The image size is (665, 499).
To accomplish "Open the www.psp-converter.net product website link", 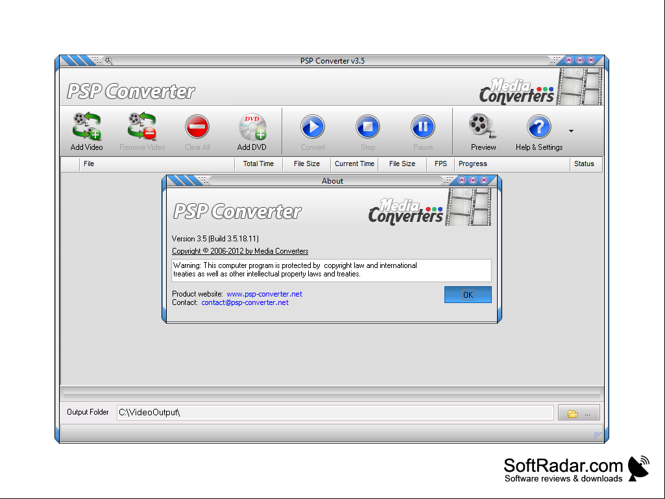I will 264,294.
